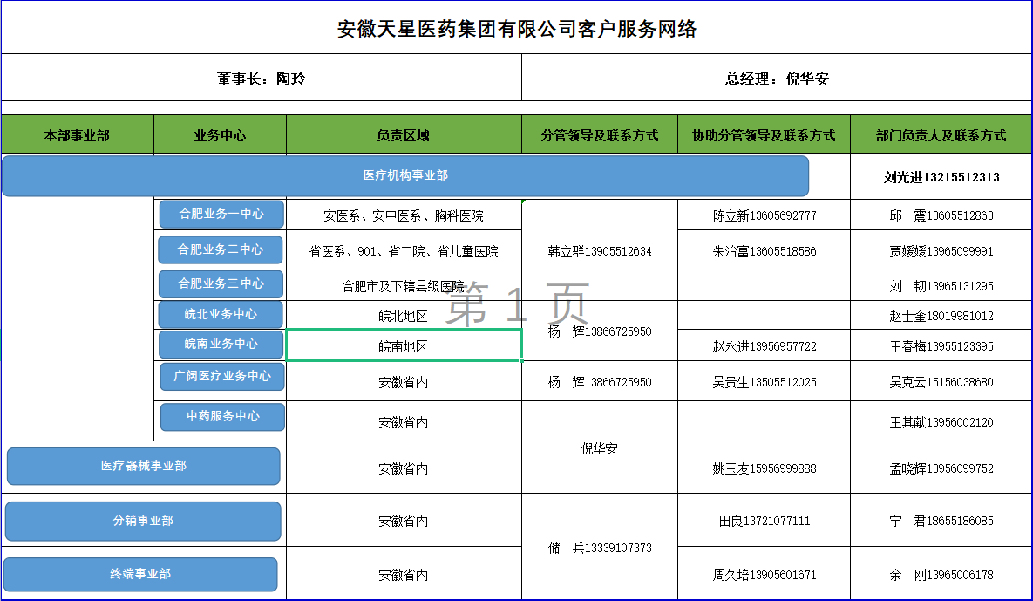Click the 皖北地区 cell

click(x=404, y=316)
